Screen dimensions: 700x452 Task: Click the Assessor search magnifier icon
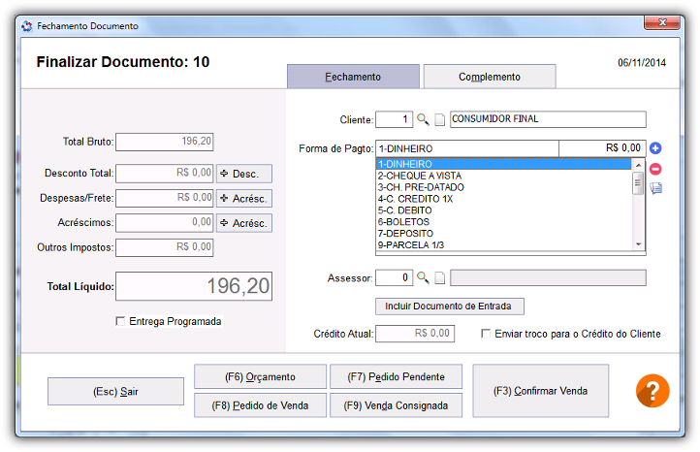423,277
